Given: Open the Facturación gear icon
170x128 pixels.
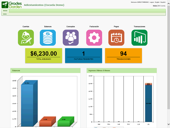Looking at the screenshot, I should [x=94, y=38].
